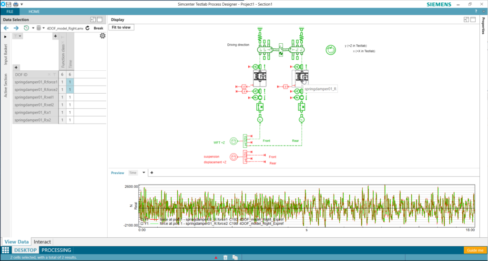
Task: Open the View Data tab
Action: [17, 242]
